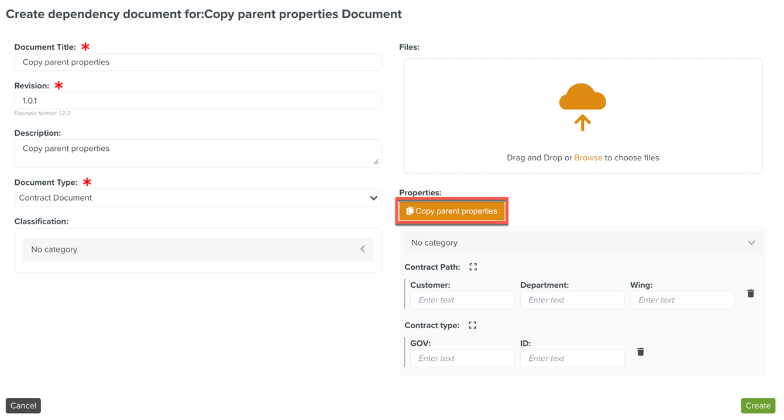Screen dimensions: 784x420
Task: Expand the Contract type property fullscreen icon
Action: [473, 326]
